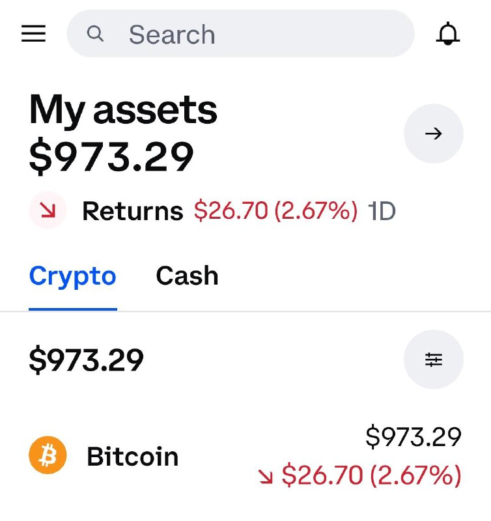Click the orange Bitcoin logo icon
Viewport: 491px width, 521px height.
click(48, 455)
